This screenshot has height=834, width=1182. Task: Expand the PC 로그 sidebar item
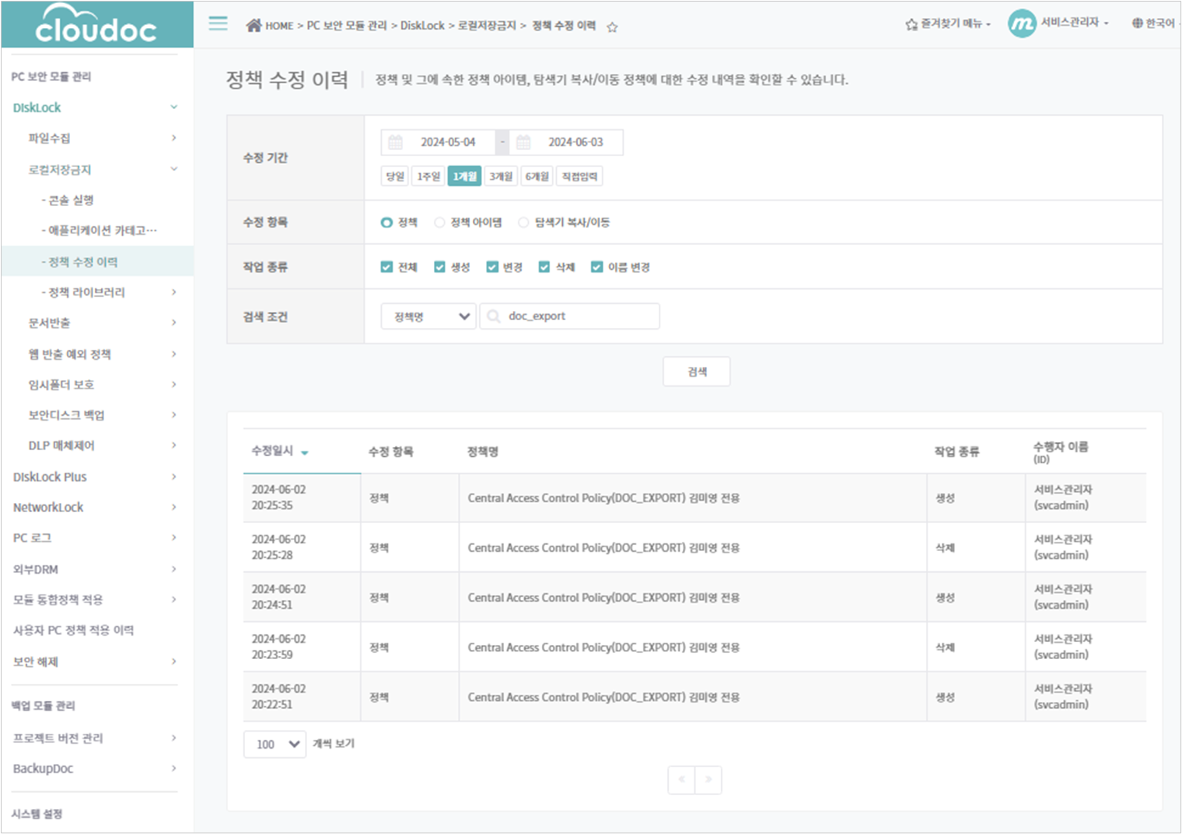(174, 537)
